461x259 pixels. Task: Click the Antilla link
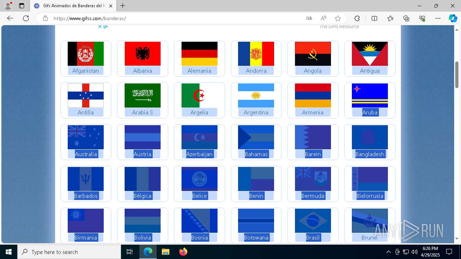click(86, 112)
